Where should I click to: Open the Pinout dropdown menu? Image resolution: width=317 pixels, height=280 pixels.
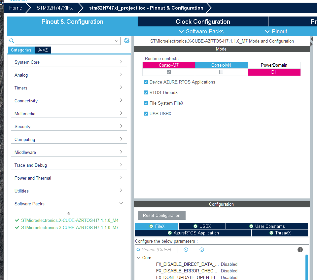tap(276, 32)
